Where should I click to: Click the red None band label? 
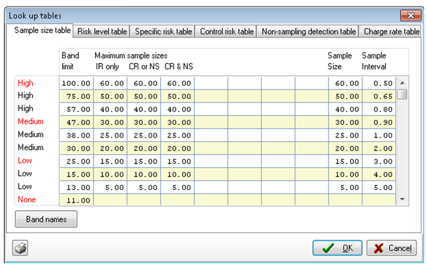click(27, 200)
